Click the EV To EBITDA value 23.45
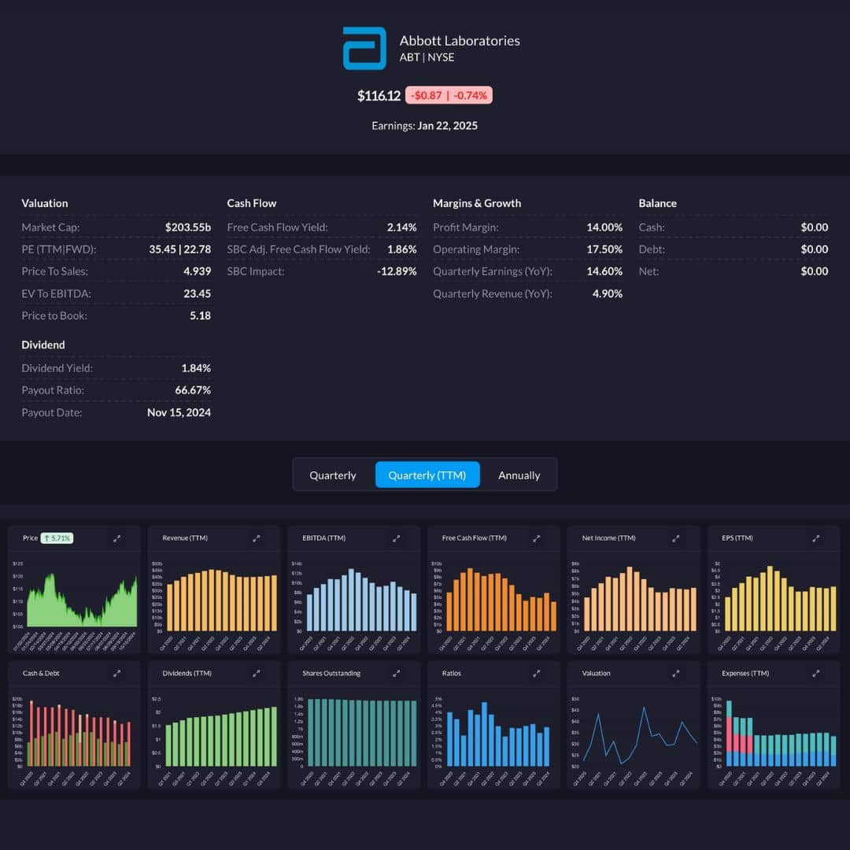This screenshot has height=850, width=850. click(x=198, y=294)
